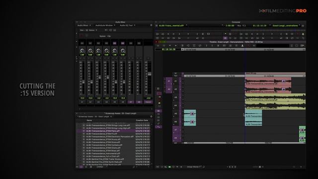Click the hamburger fast menu in timeline footer
The width and height of the screenshot is (318, 179).
tap(158, 167)
